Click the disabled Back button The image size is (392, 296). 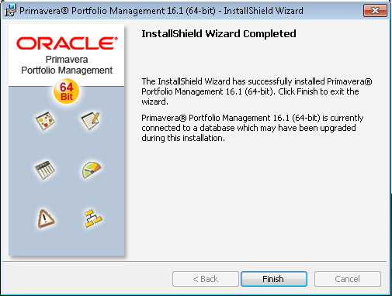(x=206, y=279)
